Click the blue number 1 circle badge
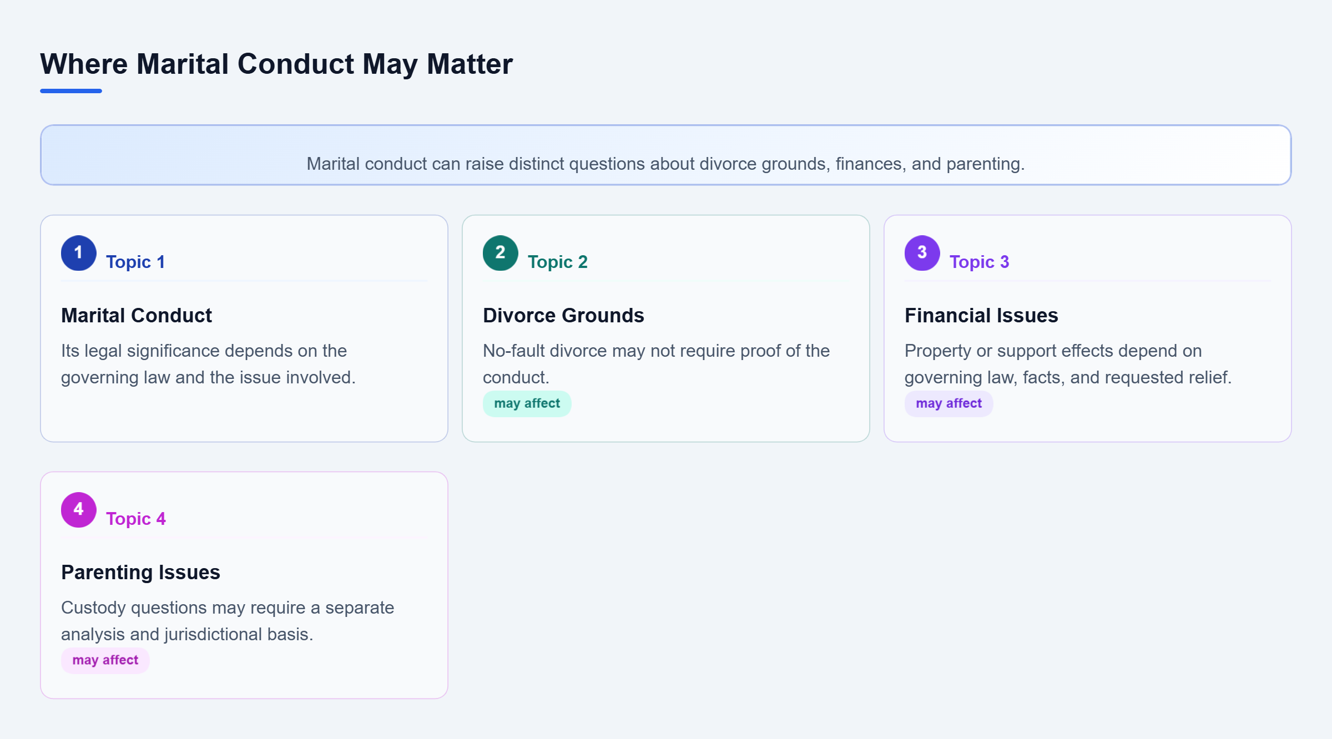Viewport: 1332px width, 739px height. (x=79, y=253)
